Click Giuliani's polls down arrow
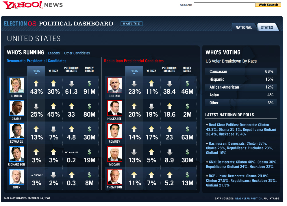Screen dimensions: 287x206 134,84
